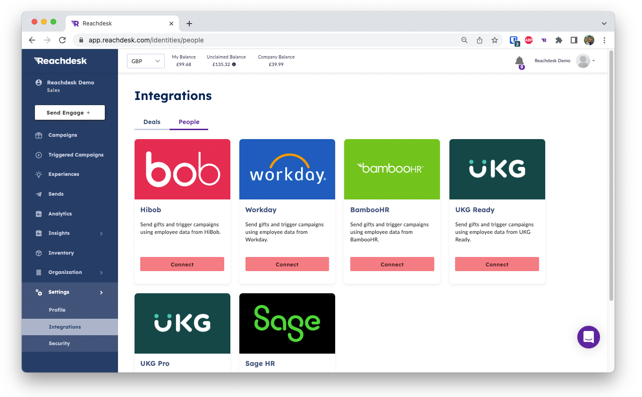The image size is (642, 397).
Task: Select the Reachdesk browser tab
Action: click(122, 23)
